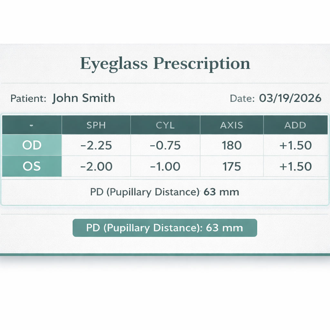
Task: Select the patient name John Smith
Action: 83,98
